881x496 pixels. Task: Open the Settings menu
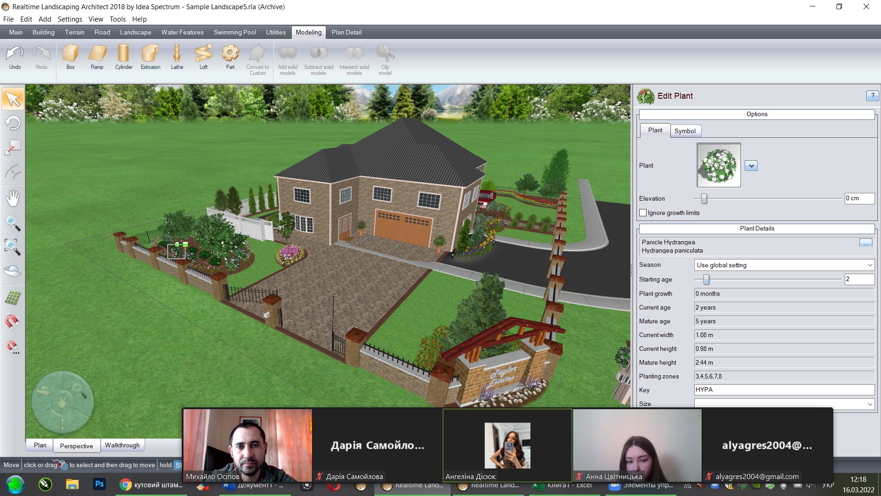click(70, 19)
